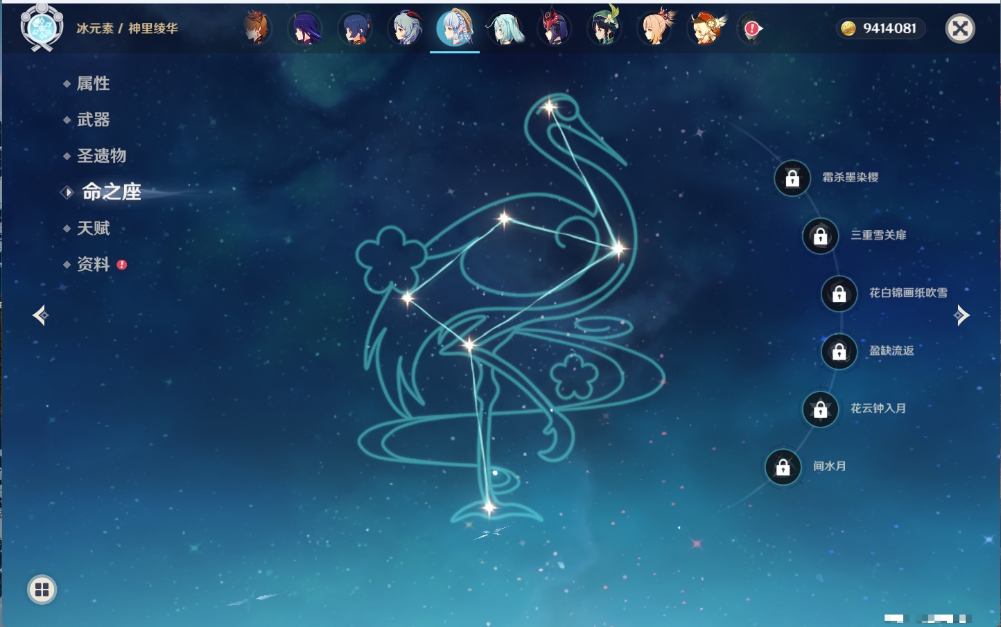Image resolution: width=1001 pixels, height=627 pixels.
Task: Open the 圣遗物 (Artifacts) tab
Action: (x=101, y=156)
